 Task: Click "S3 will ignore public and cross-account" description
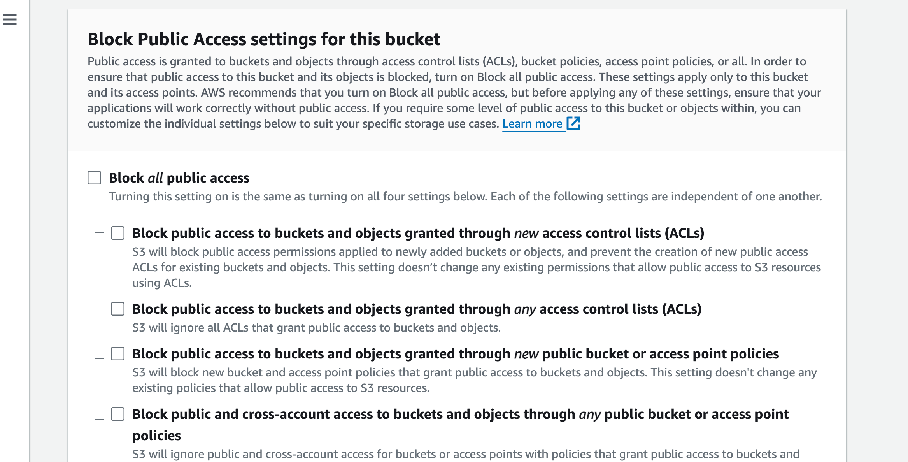(x=465, y=454)
